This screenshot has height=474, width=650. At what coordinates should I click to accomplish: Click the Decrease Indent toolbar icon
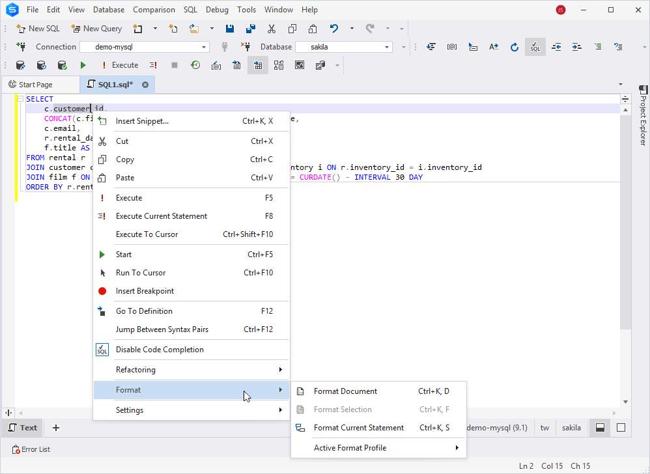coord(556,47)
